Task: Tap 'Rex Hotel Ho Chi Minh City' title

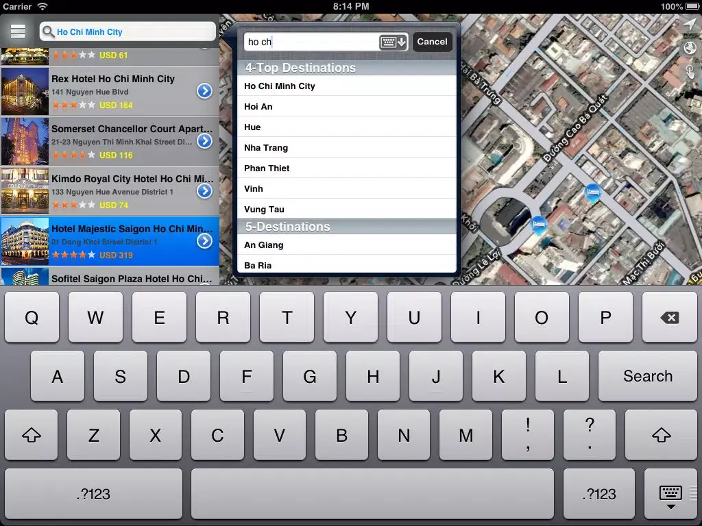Action: 113,79
